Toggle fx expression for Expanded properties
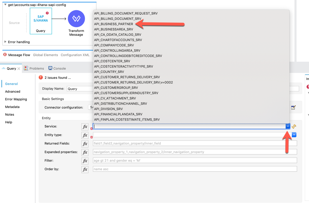 85,152
